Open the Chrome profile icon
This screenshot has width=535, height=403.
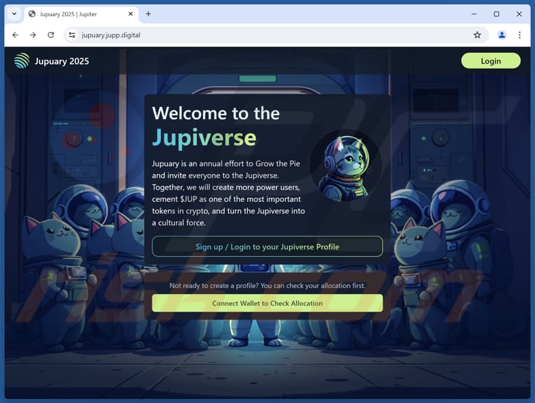502,35
